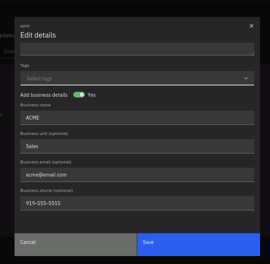Click the Business unit (optional) label
270x264 pixels.
tap(44, 134)
